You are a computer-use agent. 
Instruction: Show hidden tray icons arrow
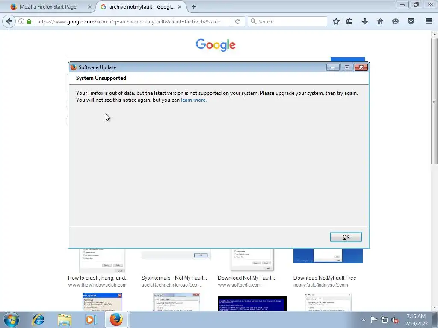tap(364, 320)
